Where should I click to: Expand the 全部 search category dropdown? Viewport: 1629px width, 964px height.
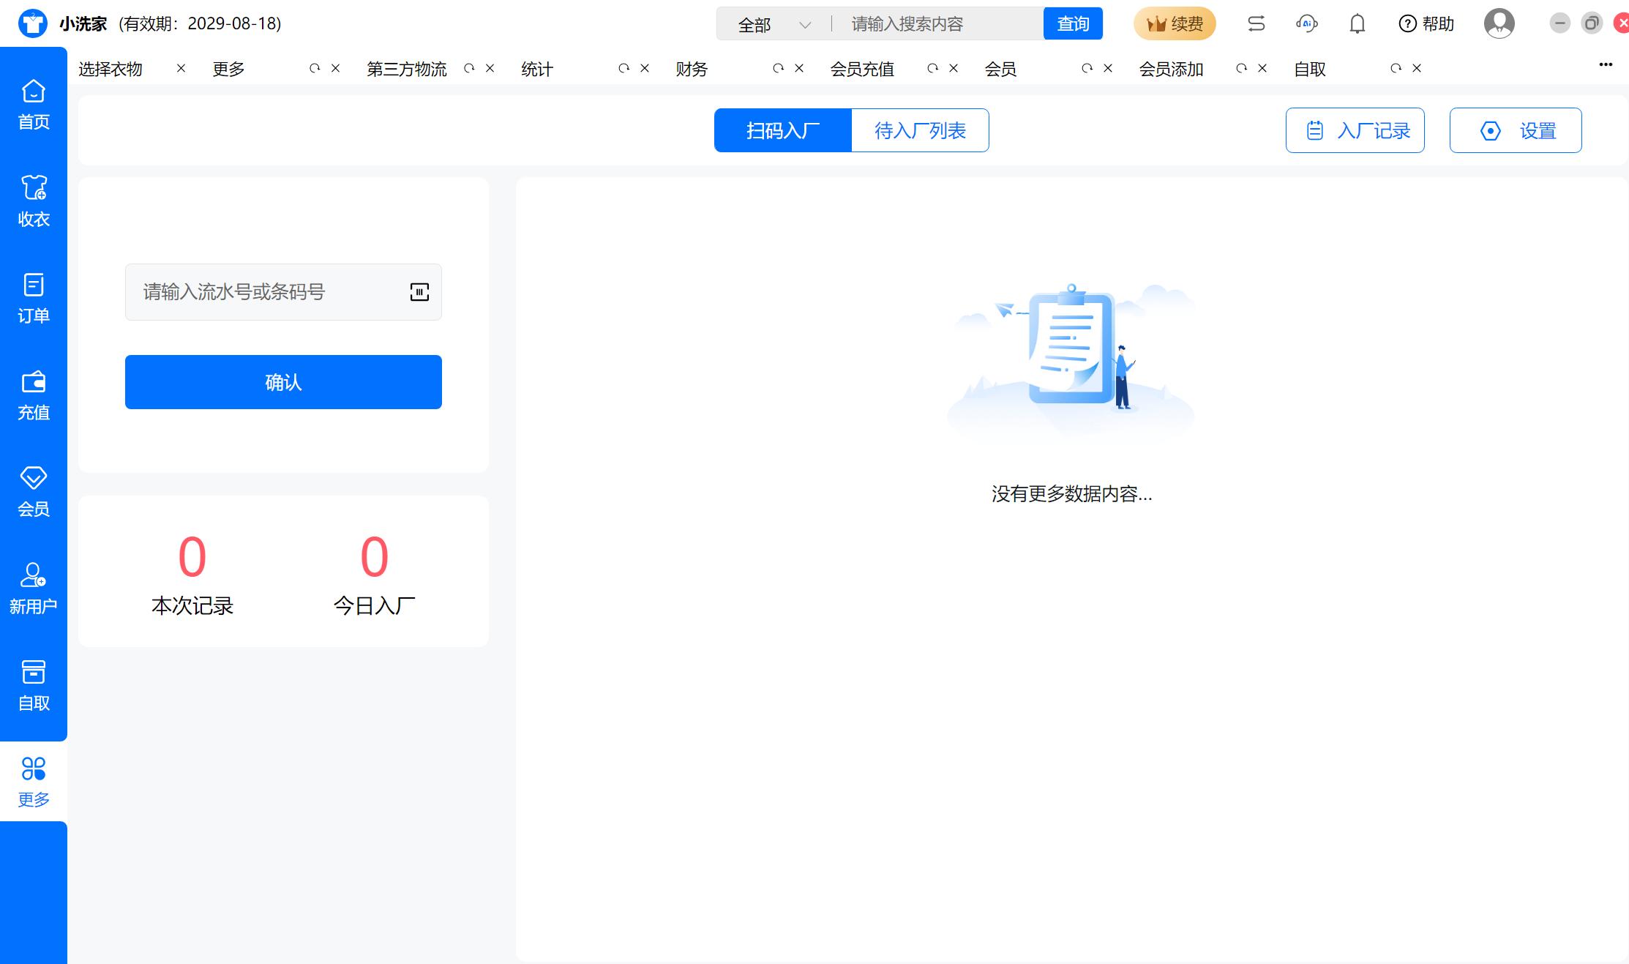pos(774,25)
